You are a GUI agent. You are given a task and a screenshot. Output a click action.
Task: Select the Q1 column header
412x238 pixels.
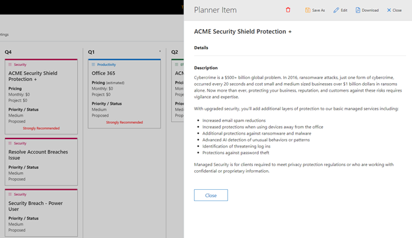pyautogui.click(x=91, y=52)
